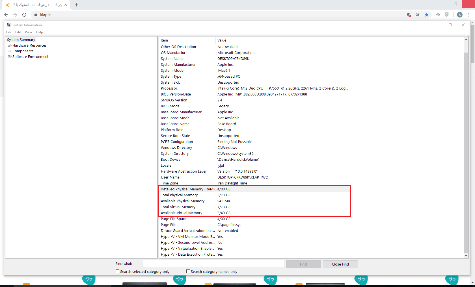Go forward in the Chrome browser
The height and width of the screenshot is (287, 475).
pyautogui.click(x=15, y=15)
